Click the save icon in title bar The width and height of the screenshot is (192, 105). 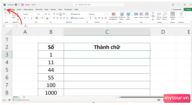click(x=22, y=5)
